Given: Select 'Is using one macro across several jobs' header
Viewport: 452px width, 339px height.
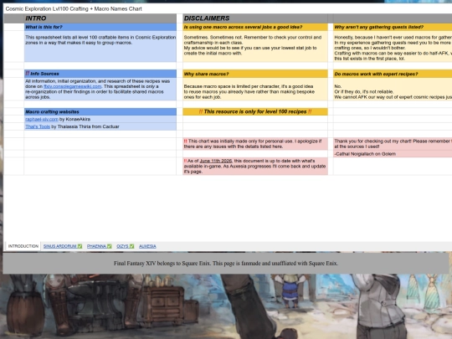Looking at the screenshot, I should [x=255, y=27].
